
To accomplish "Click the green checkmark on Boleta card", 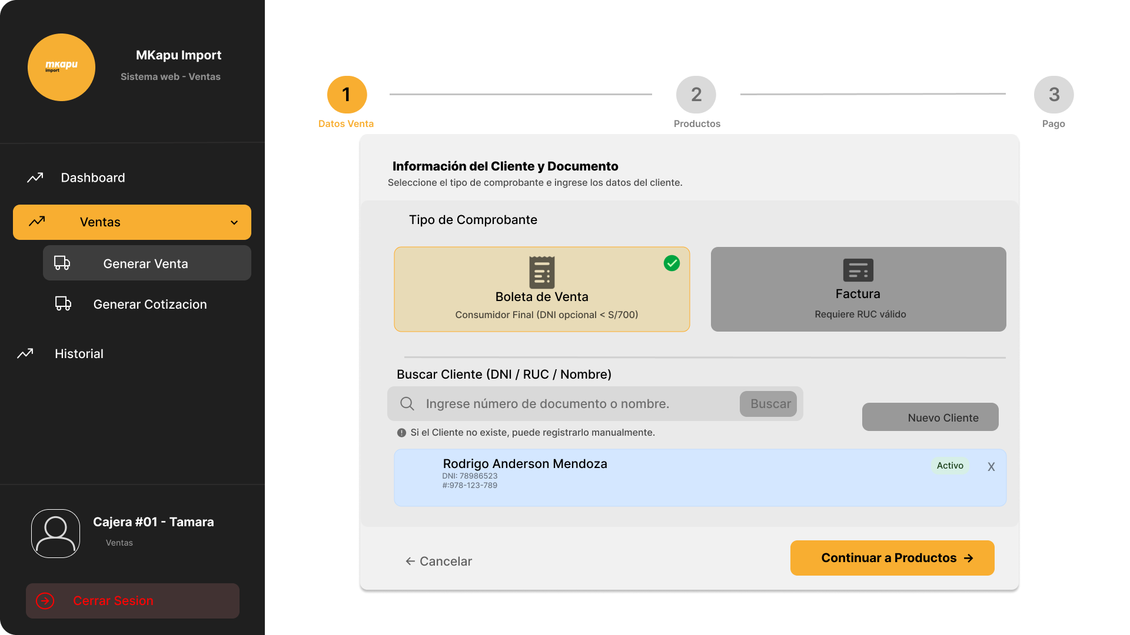I will click(x=672, y=263).
